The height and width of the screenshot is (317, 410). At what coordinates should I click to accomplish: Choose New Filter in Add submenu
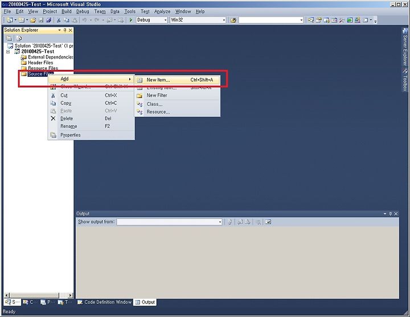[177, 95]
